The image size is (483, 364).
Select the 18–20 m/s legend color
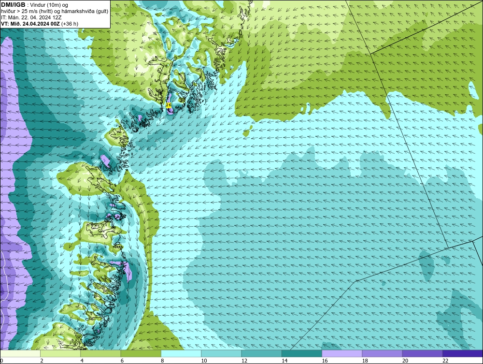pyautogui.click(x=382, y=353)
